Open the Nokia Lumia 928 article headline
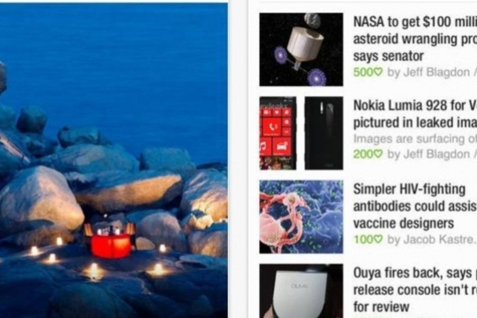Image resolution: width=477 pixels, height=318 pixels. [415, 114]
